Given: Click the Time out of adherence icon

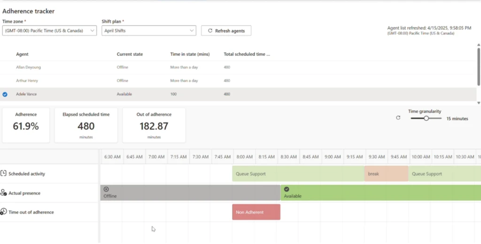Looking at the screenshot, I should coord(4,212).
